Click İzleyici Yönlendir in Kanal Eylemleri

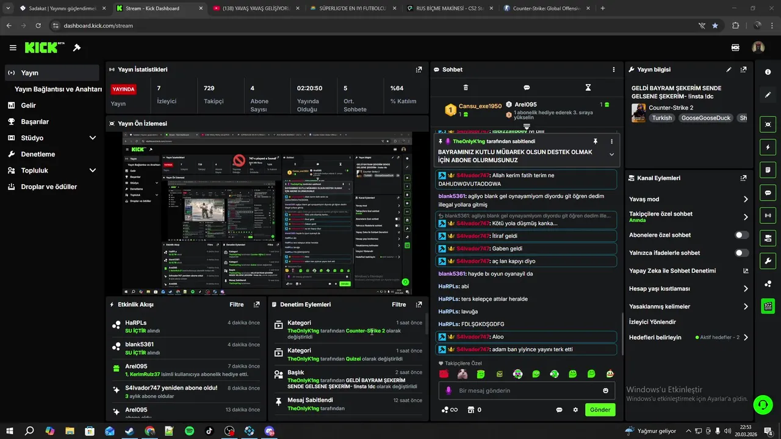[652, 322]
